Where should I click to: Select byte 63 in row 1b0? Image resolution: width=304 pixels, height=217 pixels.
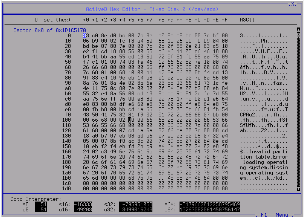pyautogui.click(x=131, y=178)
